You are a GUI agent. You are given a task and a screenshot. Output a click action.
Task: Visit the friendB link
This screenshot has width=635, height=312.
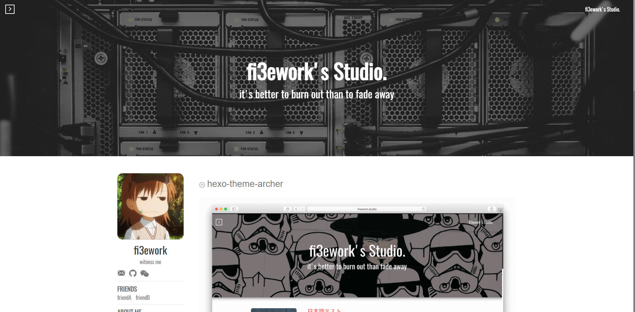click(x=143, y=297)
